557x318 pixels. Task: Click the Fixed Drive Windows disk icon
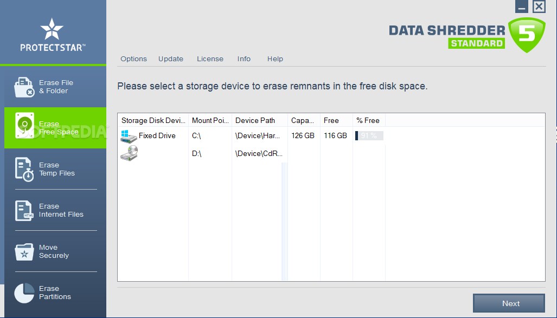coord(128,137)
